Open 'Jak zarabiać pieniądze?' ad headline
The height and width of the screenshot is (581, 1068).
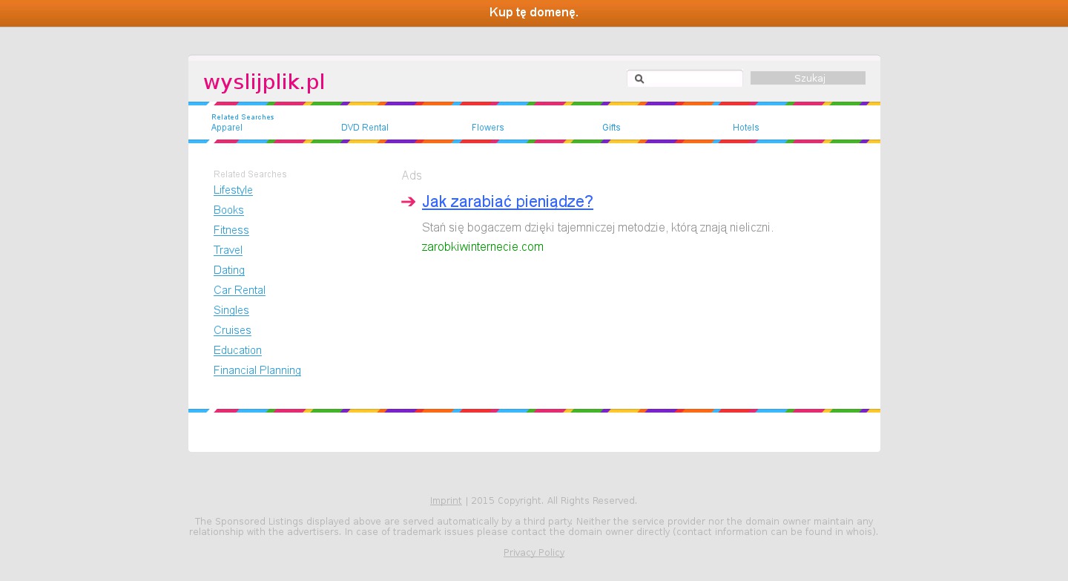[x=507, y=202]
